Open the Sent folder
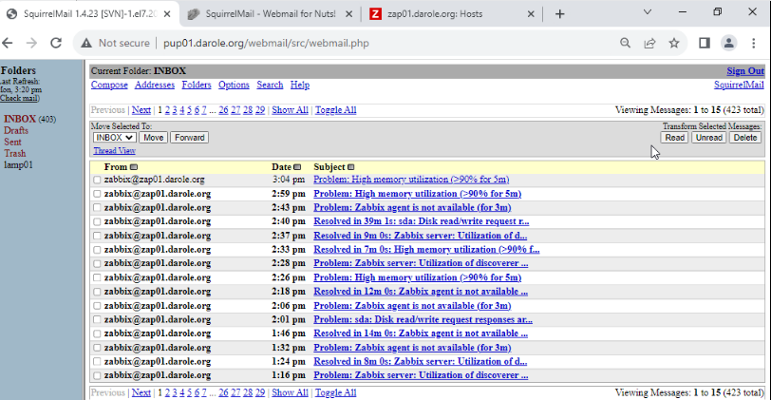 click(x=12, y=142)
